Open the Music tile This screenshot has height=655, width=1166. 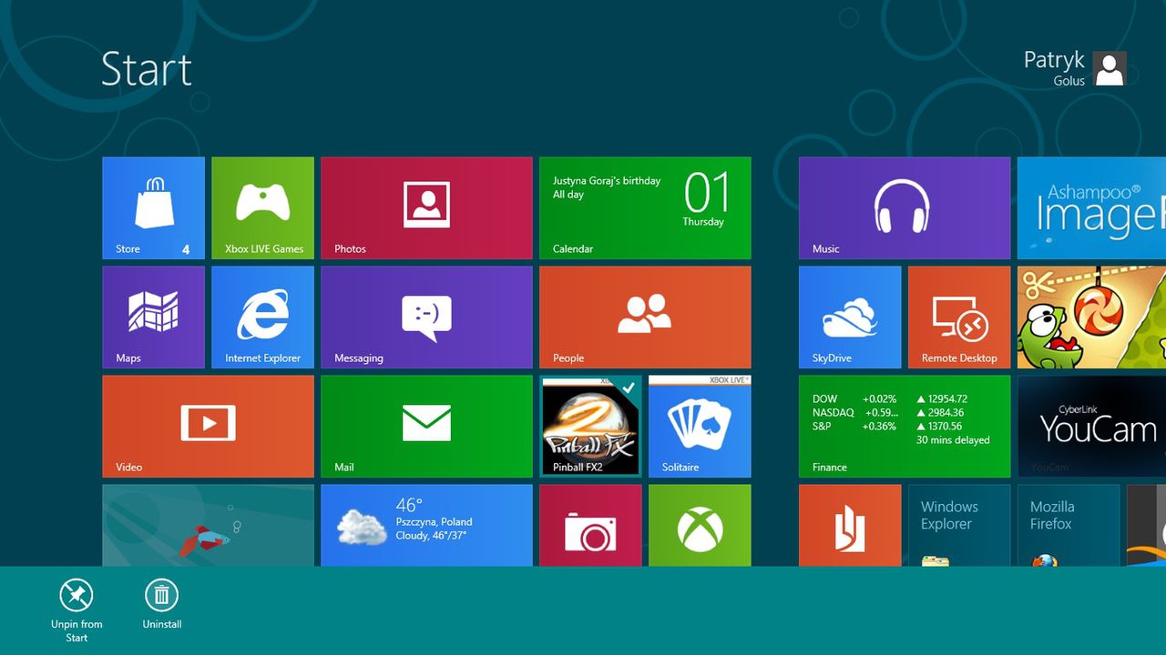(905, 208)
